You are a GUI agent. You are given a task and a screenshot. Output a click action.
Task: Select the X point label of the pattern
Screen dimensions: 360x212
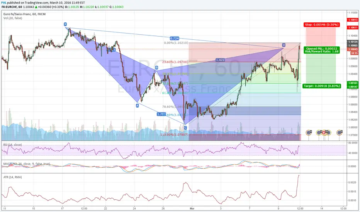pyautogui.click(x=65, y=24)
